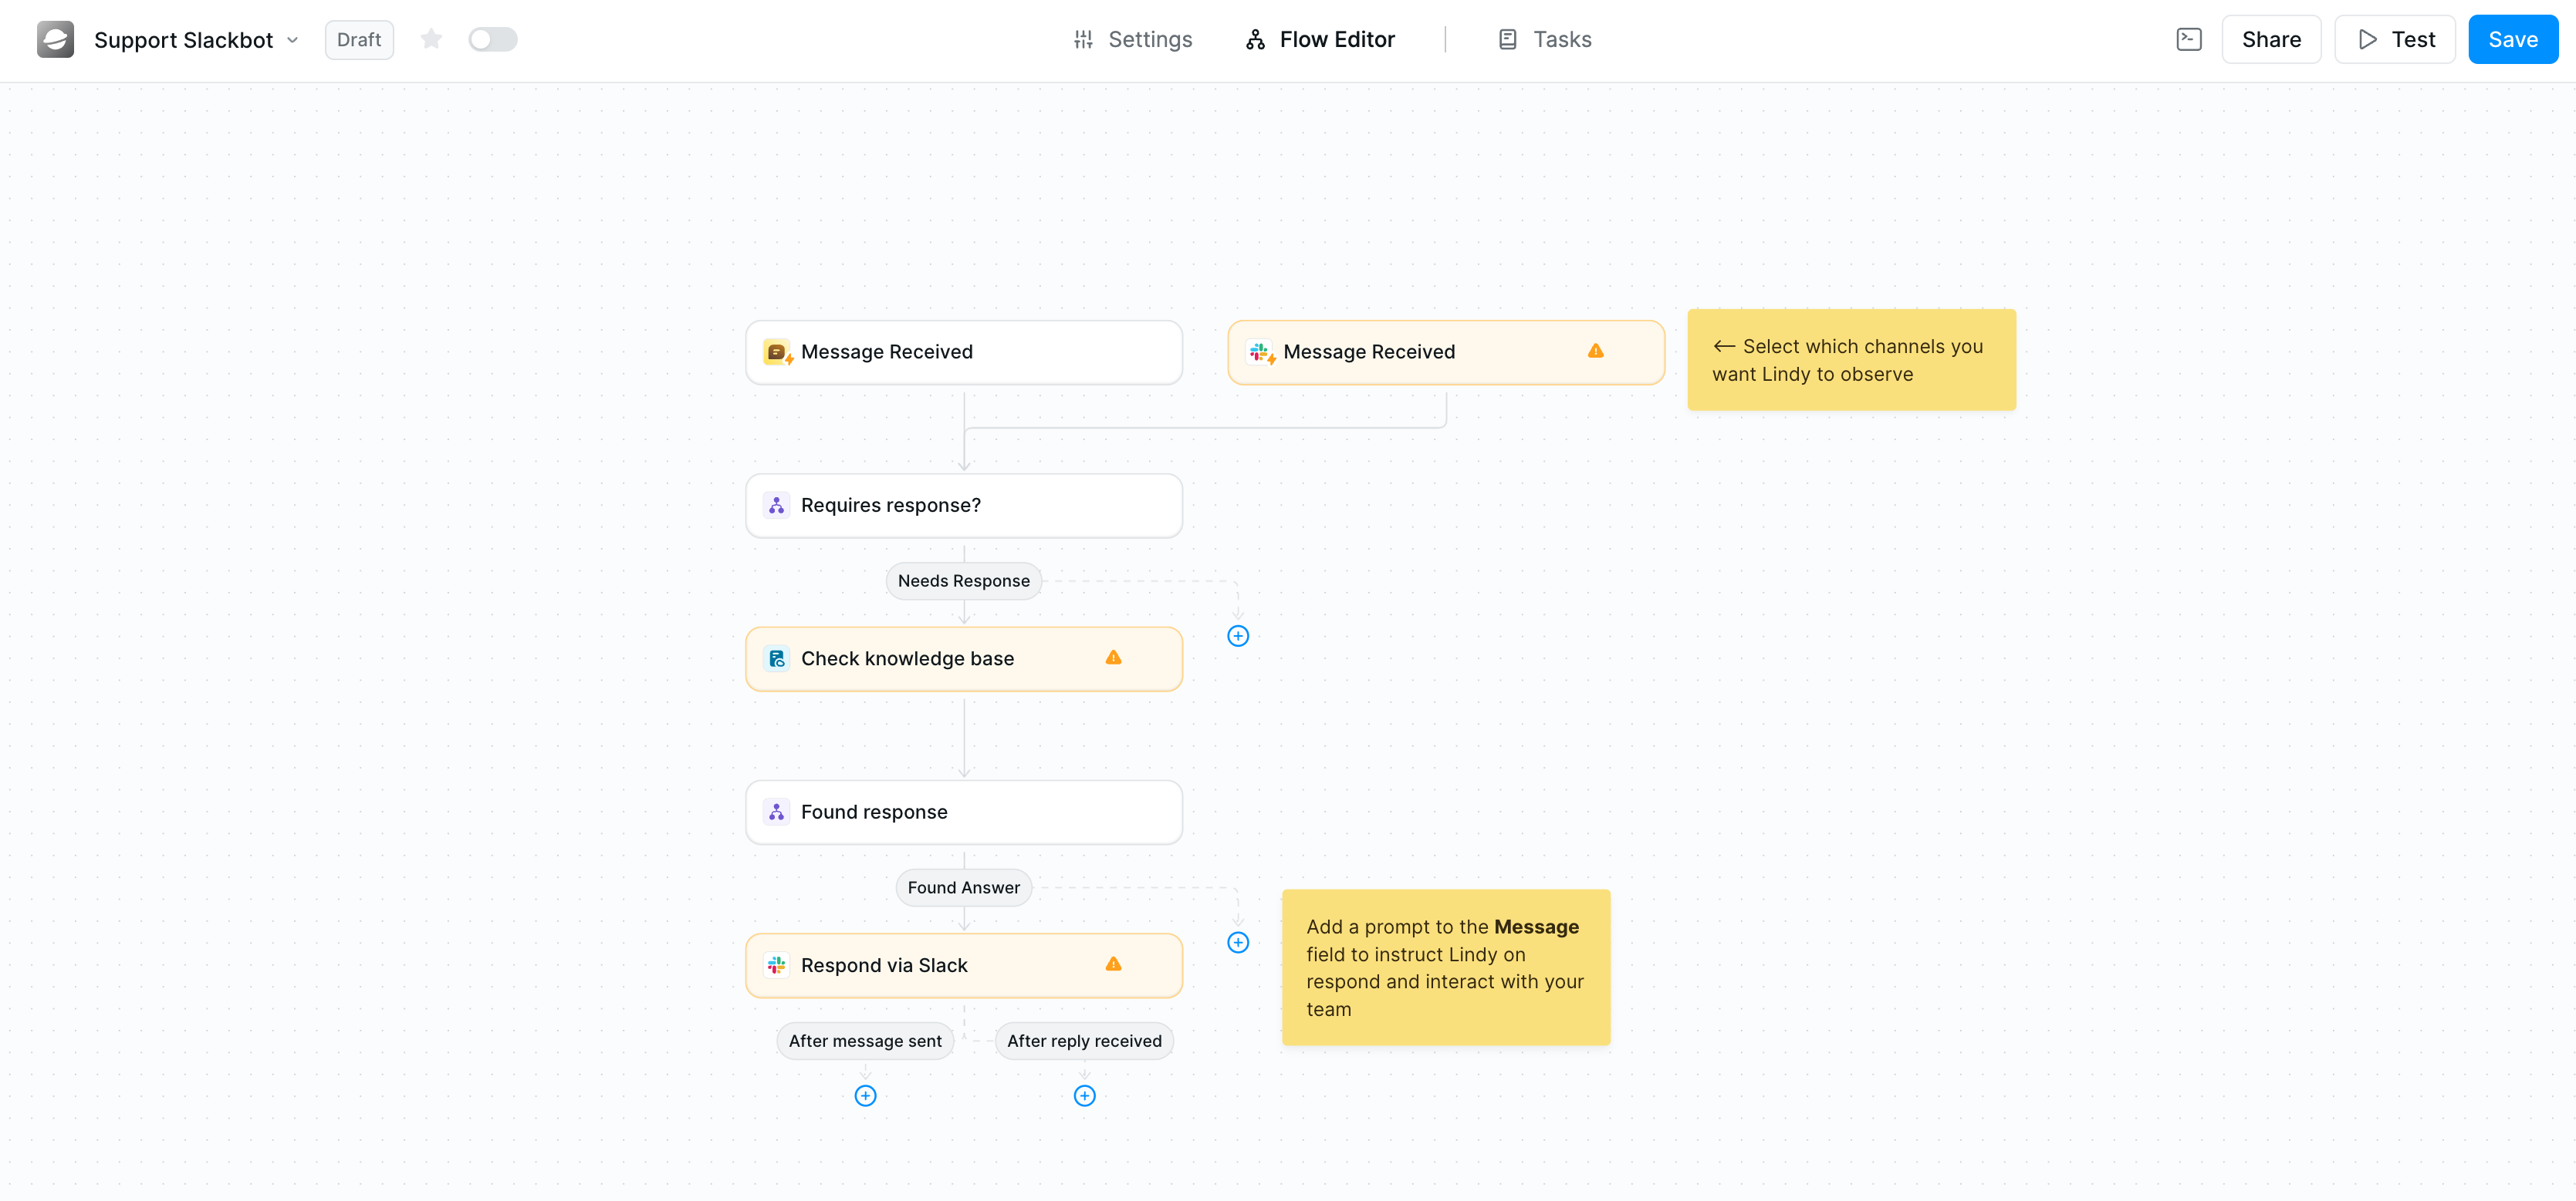Click warning icon on Slack Message Received

coord(1595,351)
